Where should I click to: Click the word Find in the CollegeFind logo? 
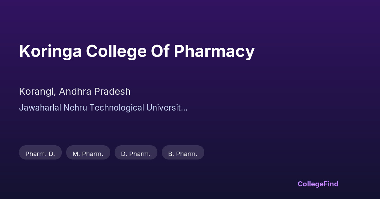331,184
